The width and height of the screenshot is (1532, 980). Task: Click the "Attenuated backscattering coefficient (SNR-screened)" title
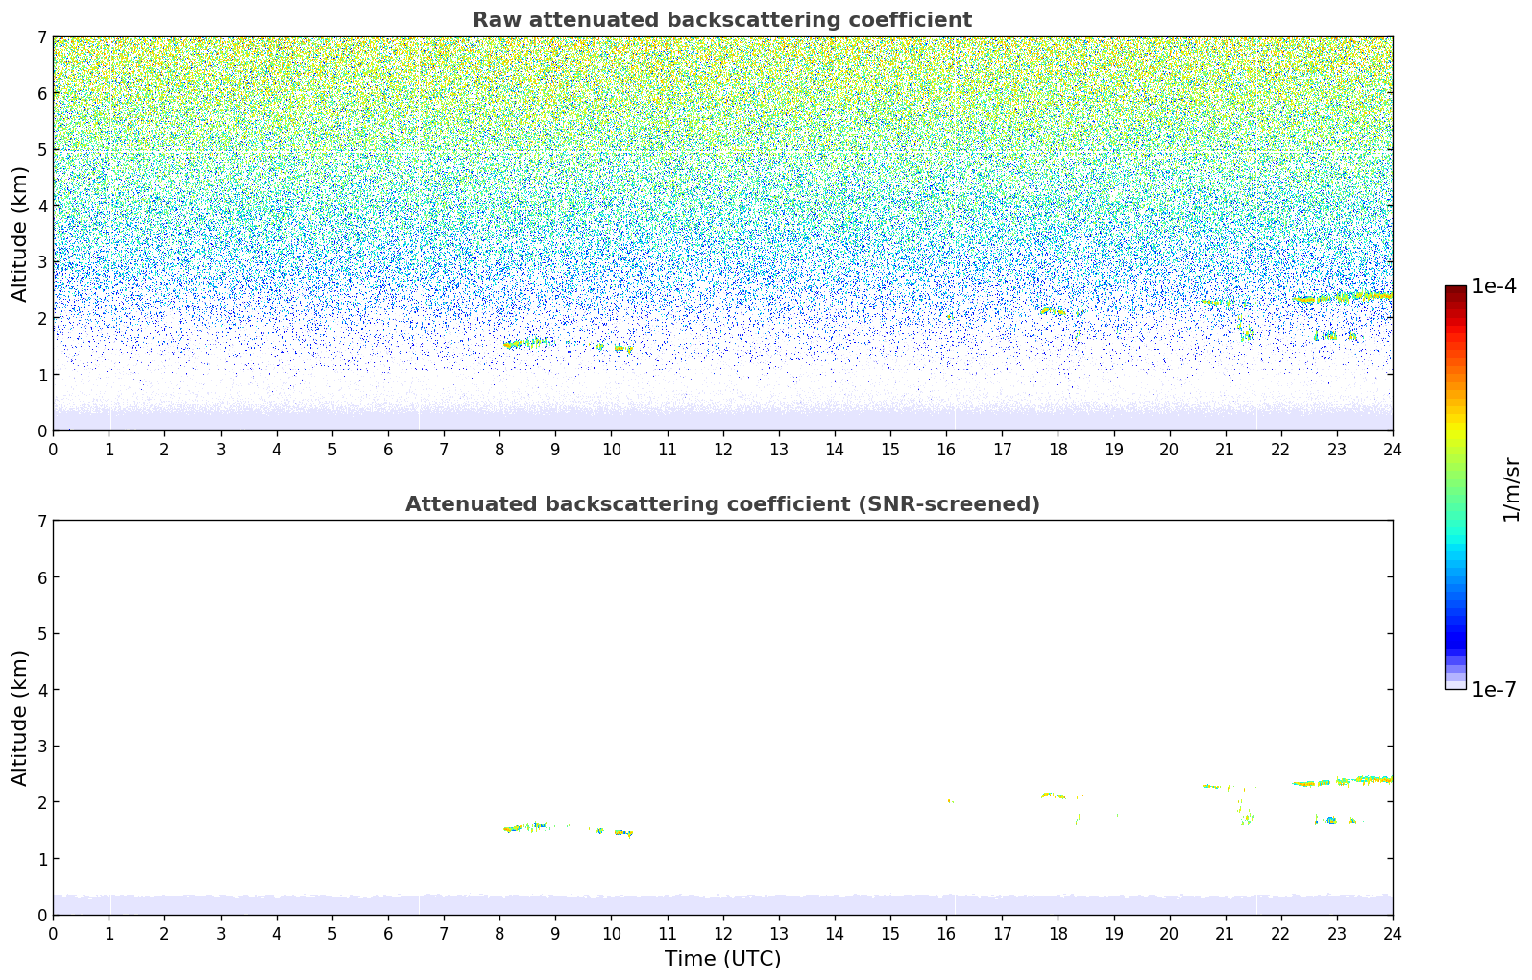(x=721, y=504)
